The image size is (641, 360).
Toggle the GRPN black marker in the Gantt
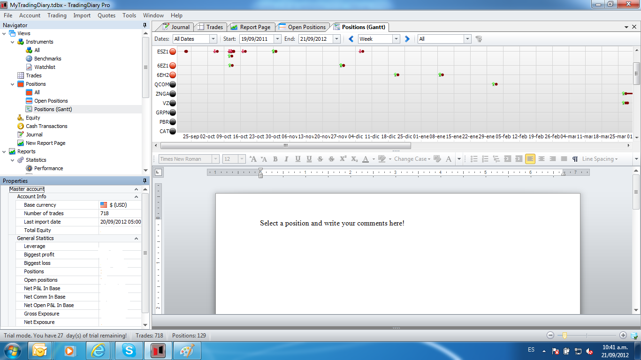pyautogui.click(x=173, y=112)
